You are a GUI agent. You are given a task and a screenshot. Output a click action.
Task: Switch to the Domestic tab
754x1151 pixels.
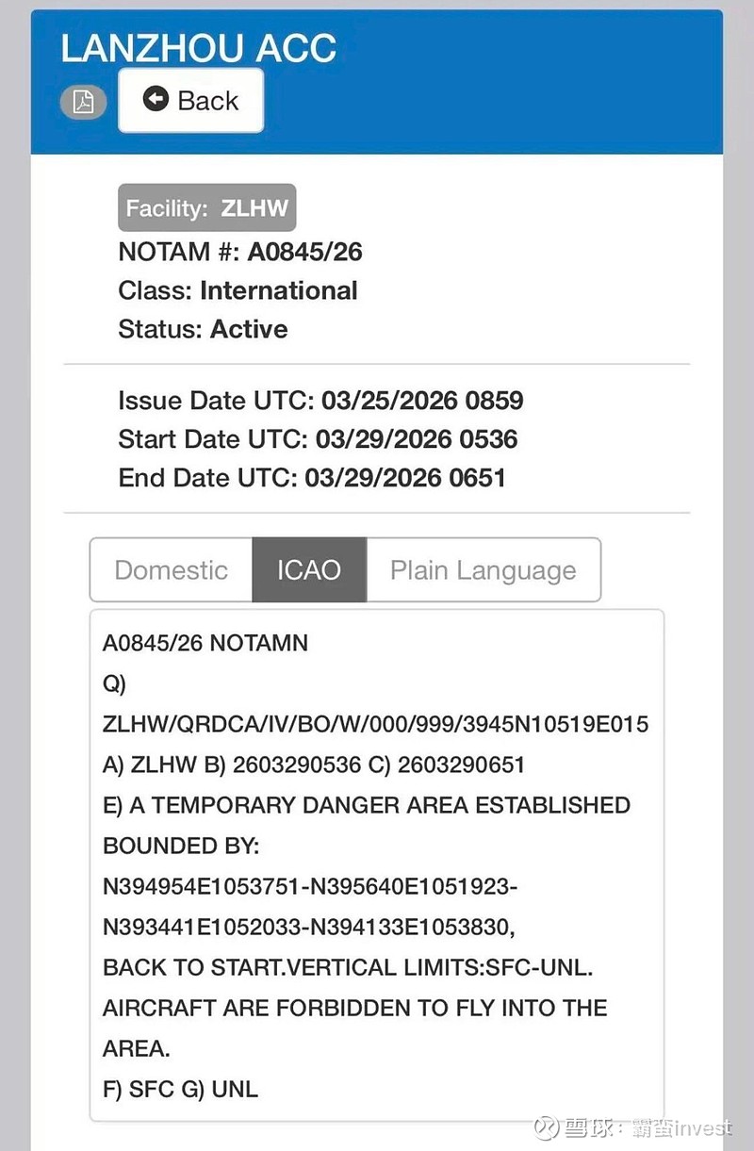[171, 570]
